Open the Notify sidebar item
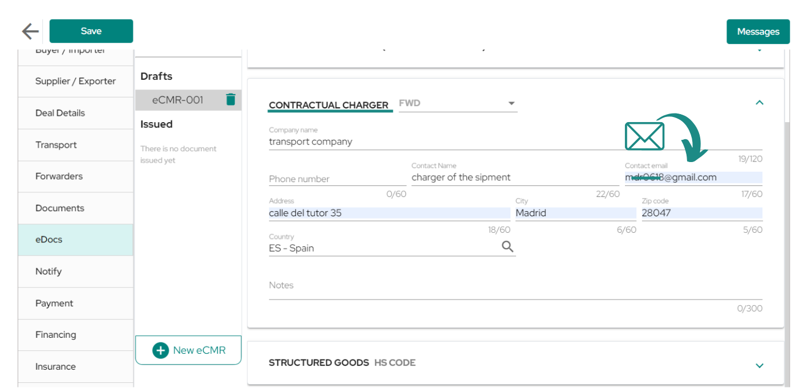This screenshot has height=392, width=812. [76, 272]
